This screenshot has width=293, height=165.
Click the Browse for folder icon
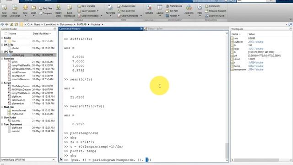[x=16, y=24]
